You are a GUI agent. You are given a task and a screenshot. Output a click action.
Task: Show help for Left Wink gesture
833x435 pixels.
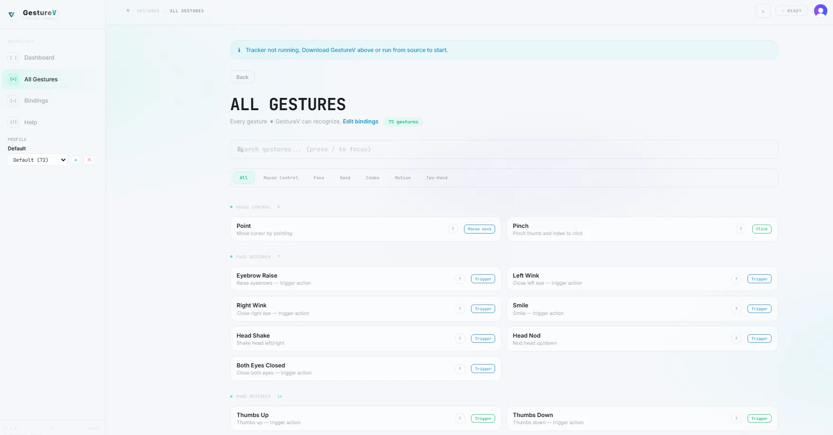[736, 279]
